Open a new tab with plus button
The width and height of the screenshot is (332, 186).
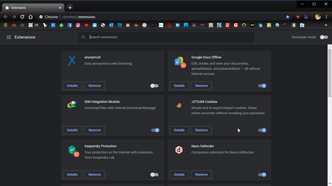coord(70,8)
